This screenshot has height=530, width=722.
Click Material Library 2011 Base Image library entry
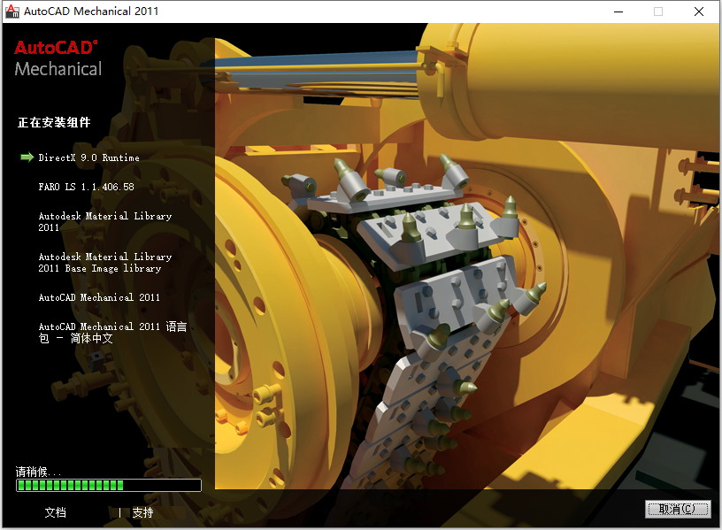[105, 263]
